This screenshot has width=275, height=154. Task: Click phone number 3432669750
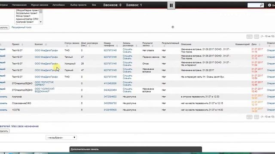coord(110,104)
